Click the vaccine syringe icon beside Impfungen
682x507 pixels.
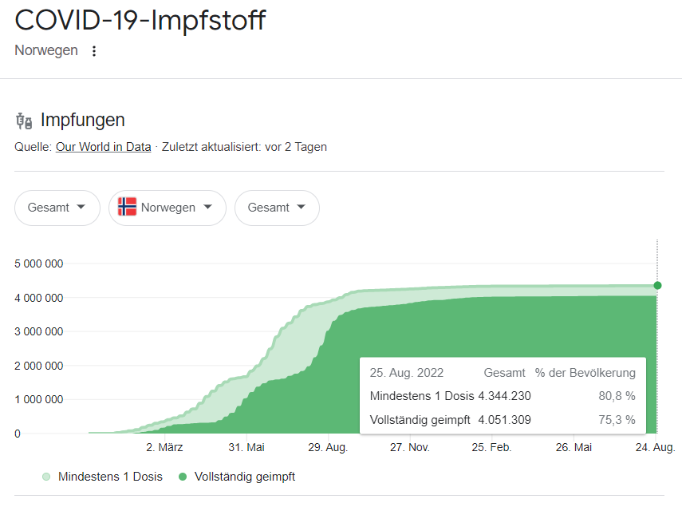tap(24, 121)
